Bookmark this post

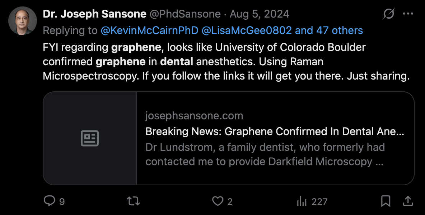point(386,201)
